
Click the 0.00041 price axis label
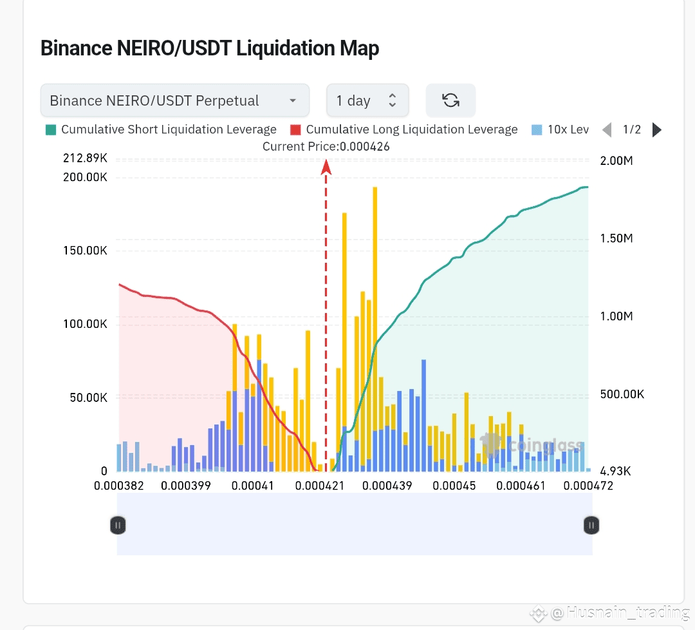(x=253, y=486)
